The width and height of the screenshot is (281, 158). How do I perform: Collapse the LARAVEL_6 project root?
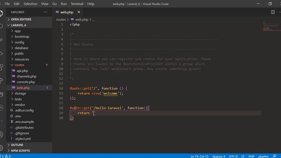coord(29,25)
